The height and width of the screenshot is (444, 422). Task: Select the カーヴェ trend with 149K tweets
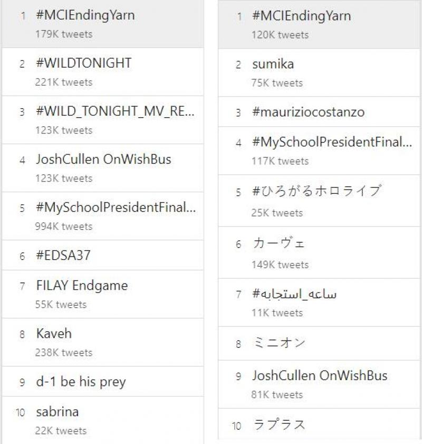pyautogui.click(x=279, y=243)
